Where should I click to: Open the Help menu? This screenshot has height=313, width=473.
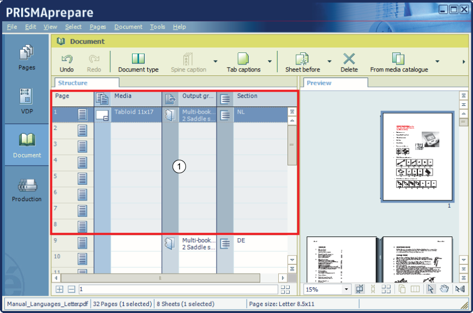[179, 27]
